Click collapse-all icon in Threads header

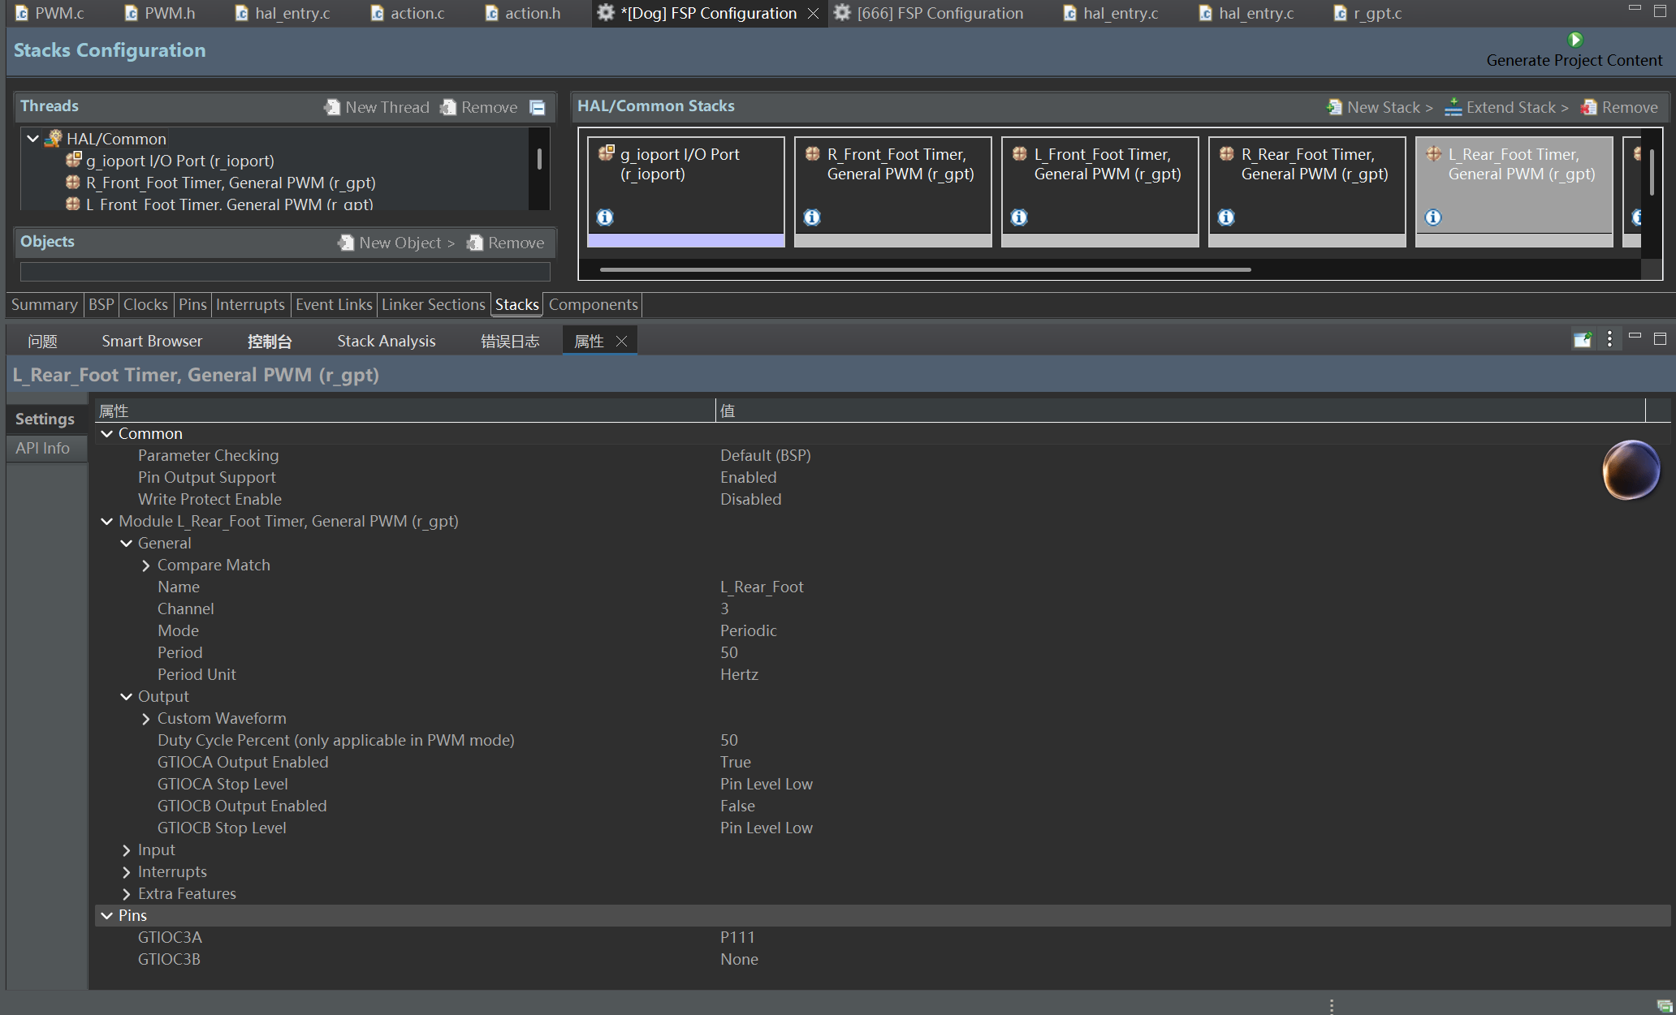(x=538, y=107)
